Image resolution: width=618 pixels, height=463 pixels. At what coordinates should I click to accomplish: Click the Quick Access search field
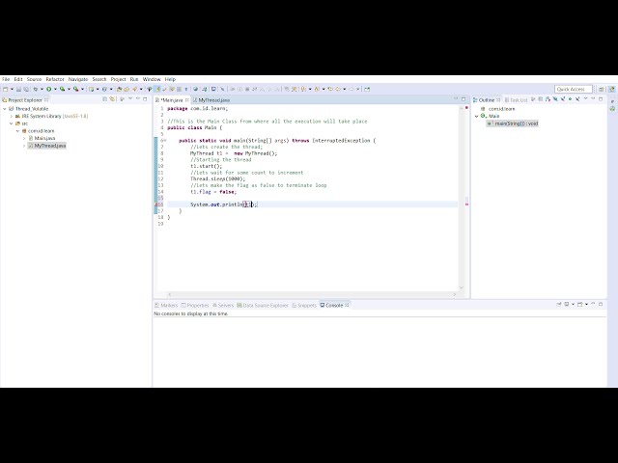tap(573, 89)
